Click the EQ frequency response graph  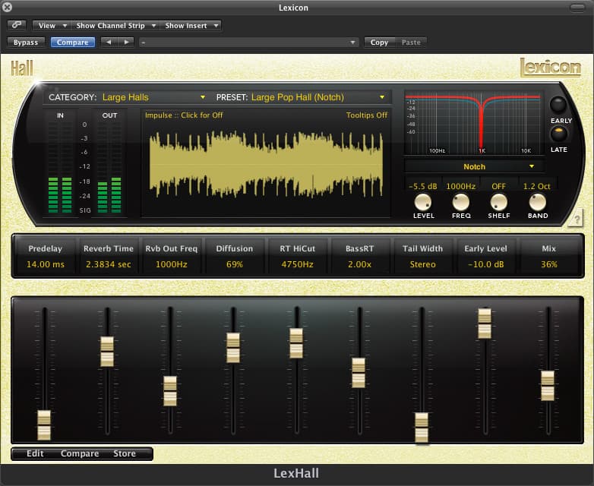tap(474, 122)
